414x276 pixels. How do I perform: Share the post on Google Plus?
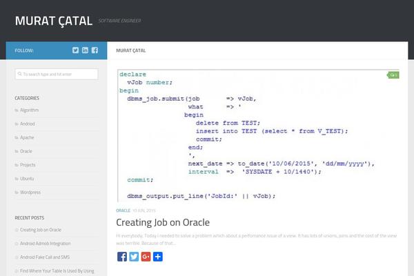coord(146,257)
